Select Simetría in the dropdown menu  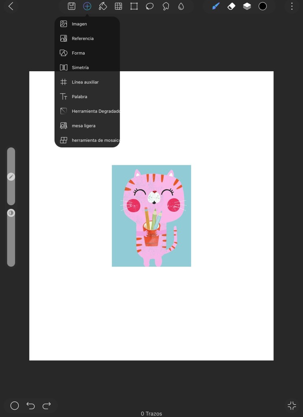click(x=80, y=68)
